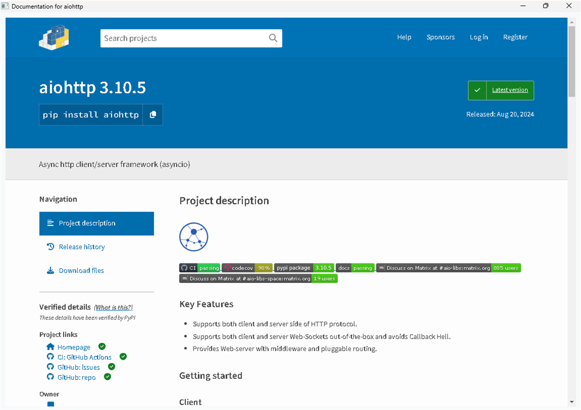581x410 pixels.
Task: Click 'Async http client/server framework (asyncio)' summary
Action: coord(114,164)
